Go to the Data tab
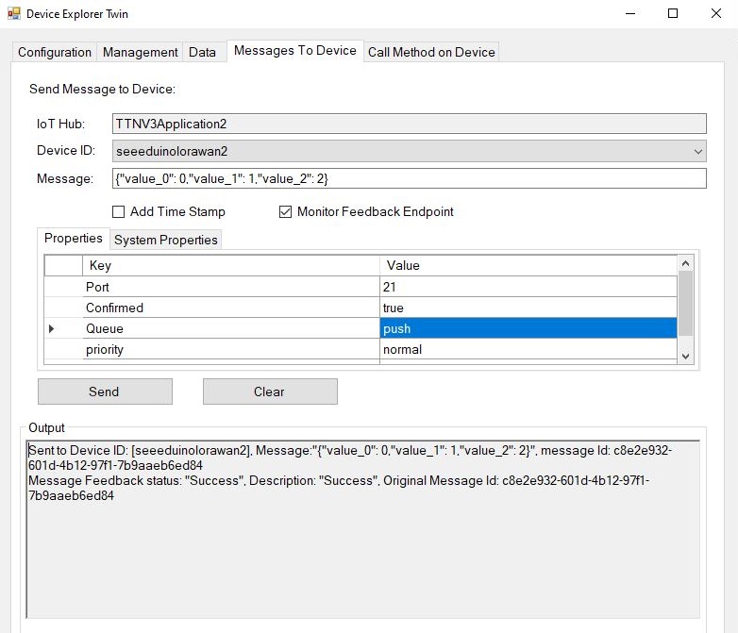 (x=202, y=53)
